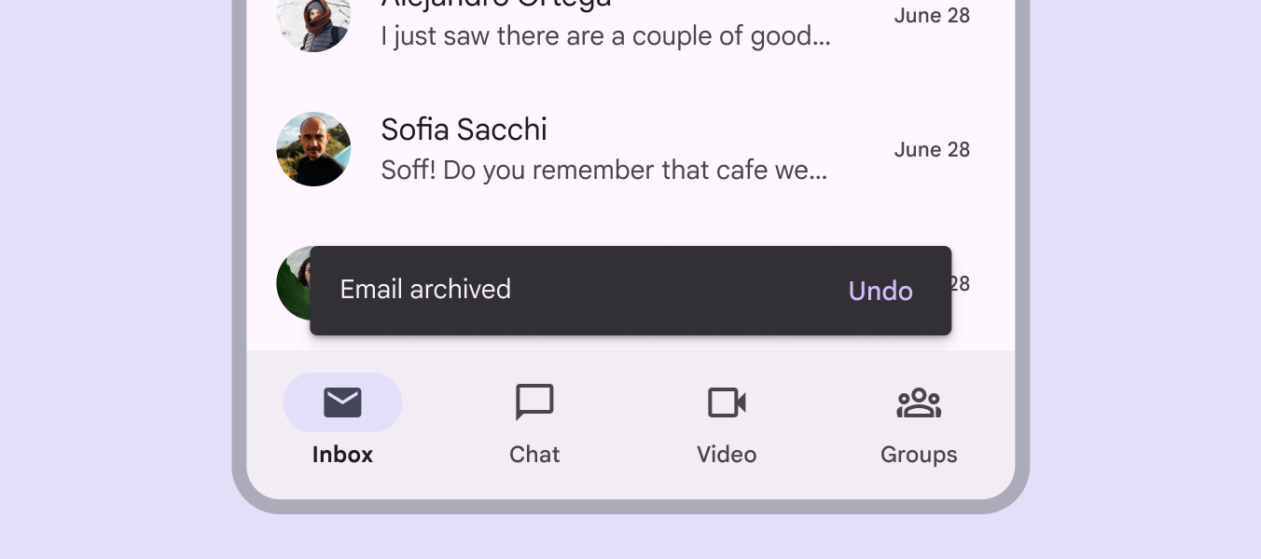The height and width of the screenshot is (559, 1261).
Task: Open the "I just saw there are" email preview
Action: coord(605,36)
